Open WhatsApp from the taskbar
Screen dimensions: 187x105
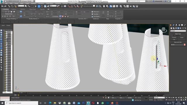coord(103,103)
